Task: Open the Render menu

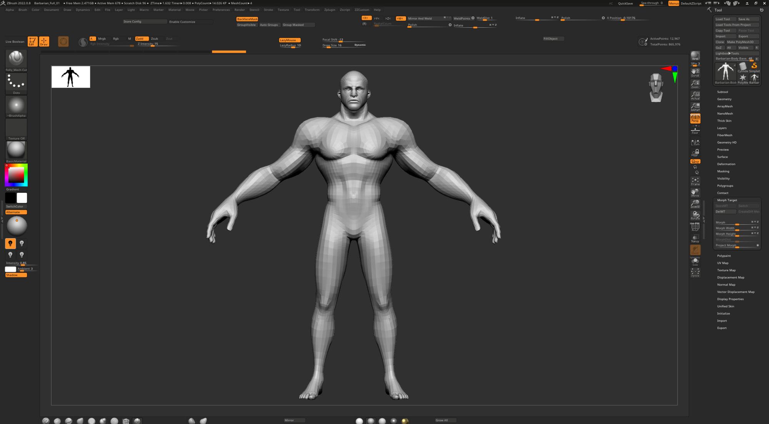Action: [240, 10]
